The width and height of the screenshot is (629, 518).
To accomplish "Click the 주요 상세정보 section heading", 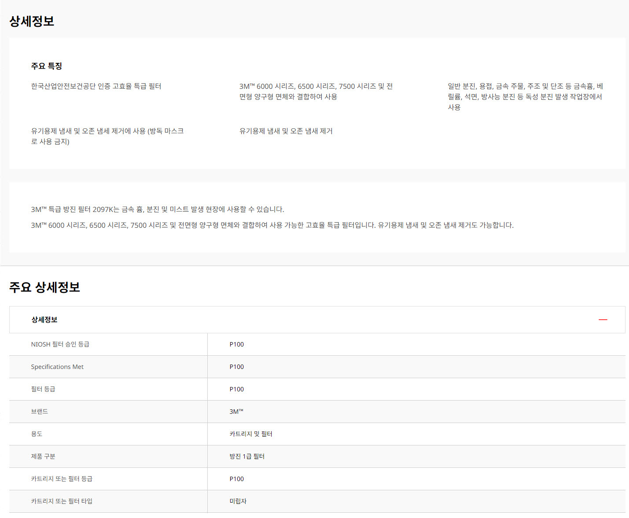I will (x=44, y=287).
